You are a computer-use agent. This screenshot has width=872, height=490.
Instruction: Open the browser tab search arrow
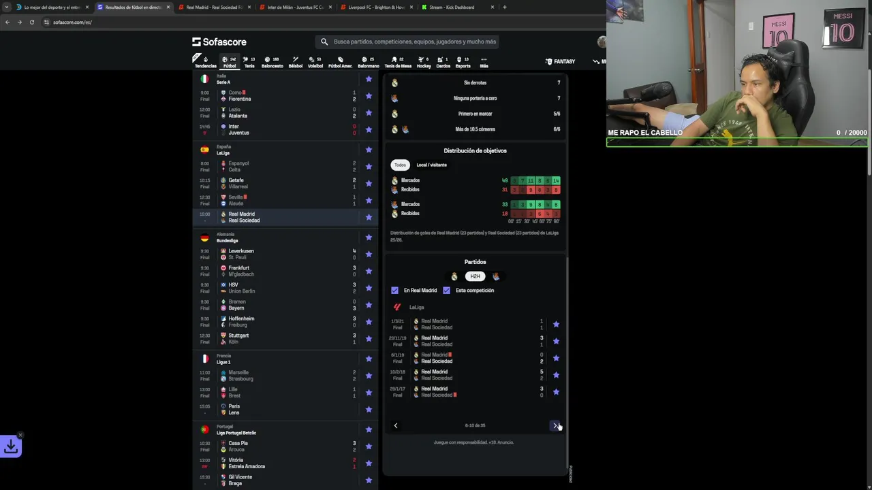click(7, 7)
